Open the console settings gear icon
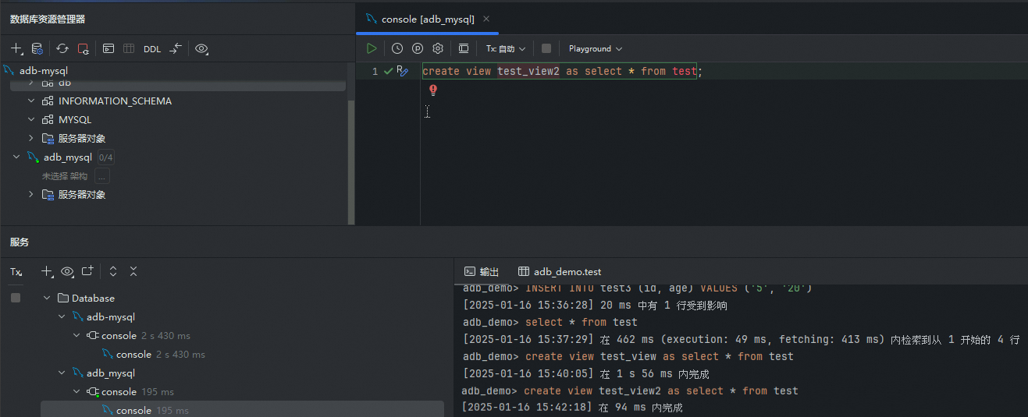Screen dimensions: 1028x417 pos(438,48)
